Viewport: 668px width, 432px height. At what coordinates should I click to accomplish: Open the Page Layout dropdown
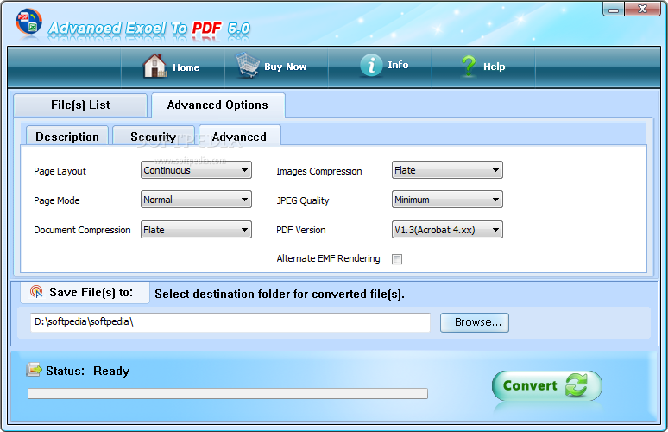(x=196, y=170)
